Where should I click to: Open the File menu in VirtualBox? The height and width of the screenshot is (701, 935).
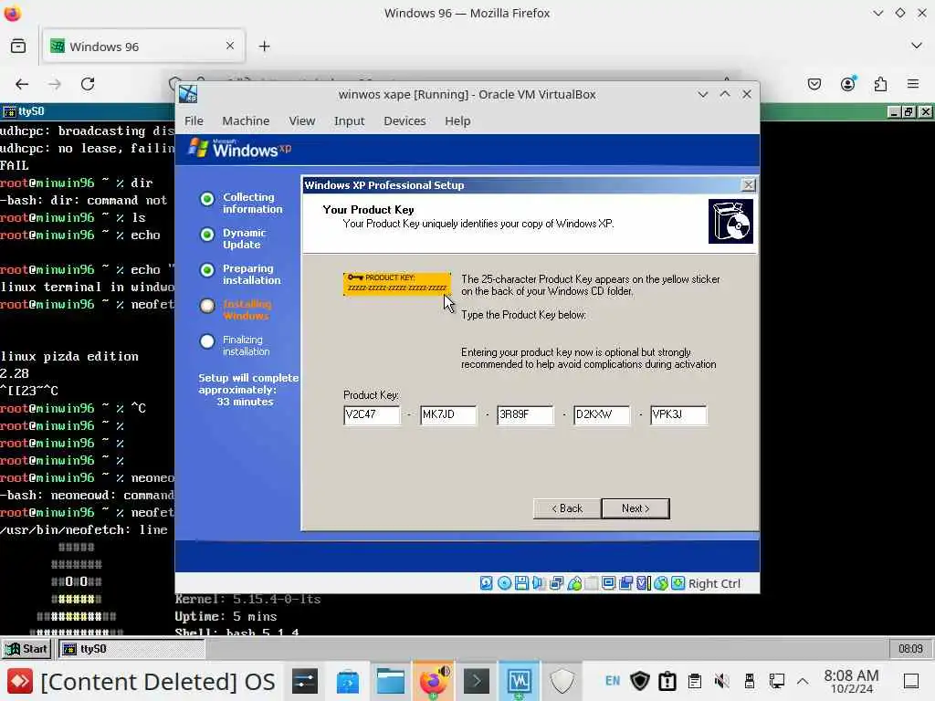194,120
